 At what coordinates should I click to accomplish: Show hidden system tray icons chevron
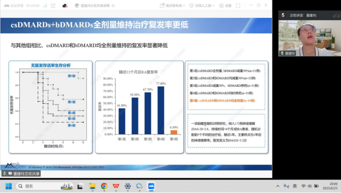click(x=278, y=186)
